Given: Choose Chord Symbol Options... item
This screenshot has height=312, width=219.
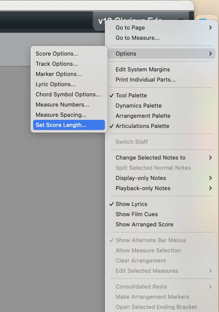Looking at the screenshot, I should click(x=69, y=94).
